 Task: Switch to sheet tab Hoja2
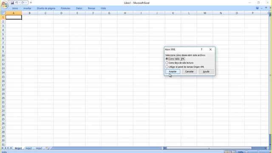click(28, 148)
